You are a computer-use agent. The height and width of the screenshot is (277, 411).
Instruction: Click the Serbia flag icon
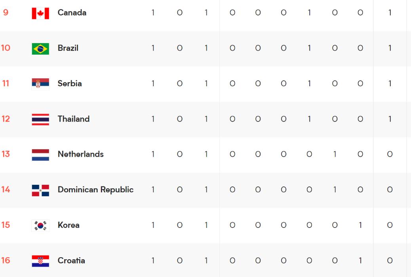40,83
